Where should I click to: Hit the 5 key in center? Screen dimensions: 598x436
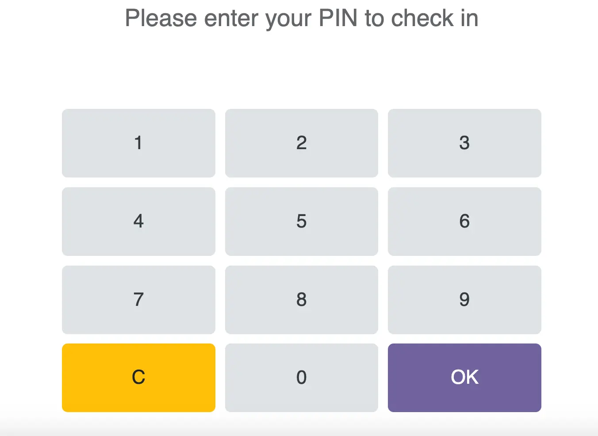(302, 221)
